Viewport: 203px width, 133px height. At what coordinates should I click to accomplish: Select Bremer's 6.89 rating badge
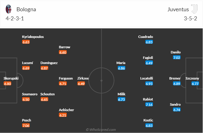coord(177,84)
